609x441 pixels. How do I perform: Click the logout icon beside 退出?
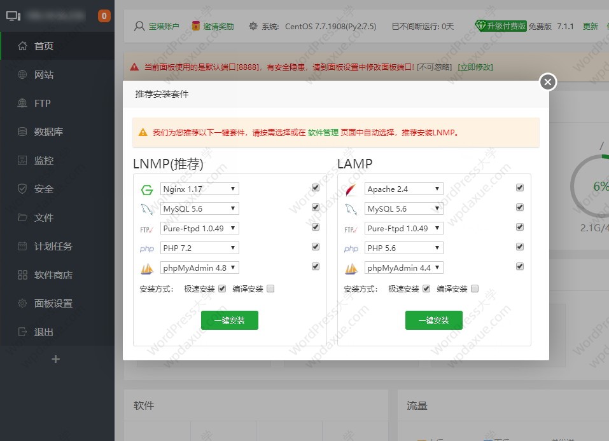(x=22, y=332)
